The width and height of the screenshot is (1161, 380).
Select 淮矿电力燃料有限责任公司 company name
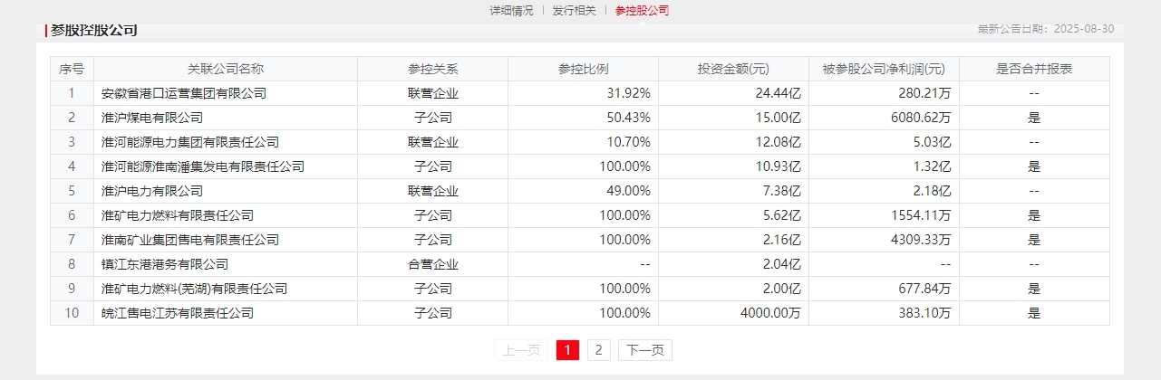click(x=178, y=215)
